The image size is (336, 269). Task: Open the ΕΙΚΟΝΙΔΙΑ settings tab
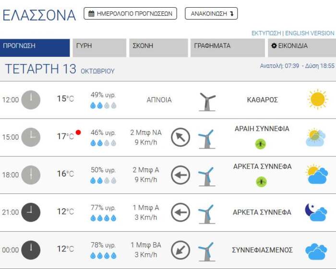(x=300, y=46)
